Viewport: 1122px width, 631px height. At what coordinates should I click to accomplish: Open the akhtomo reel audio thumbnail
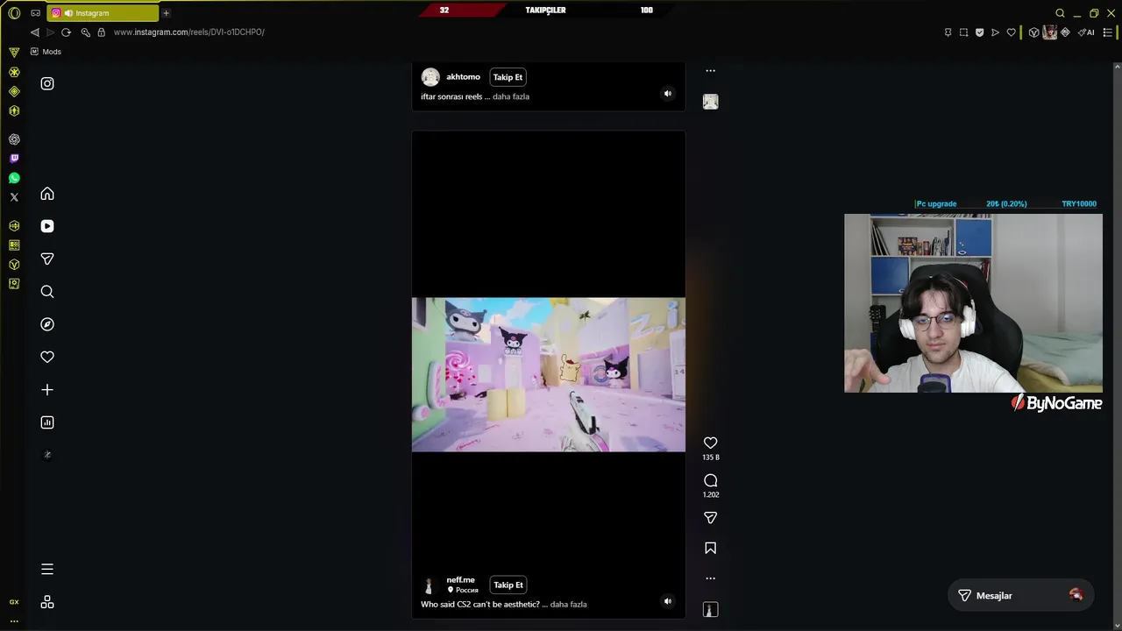(711, 102)
